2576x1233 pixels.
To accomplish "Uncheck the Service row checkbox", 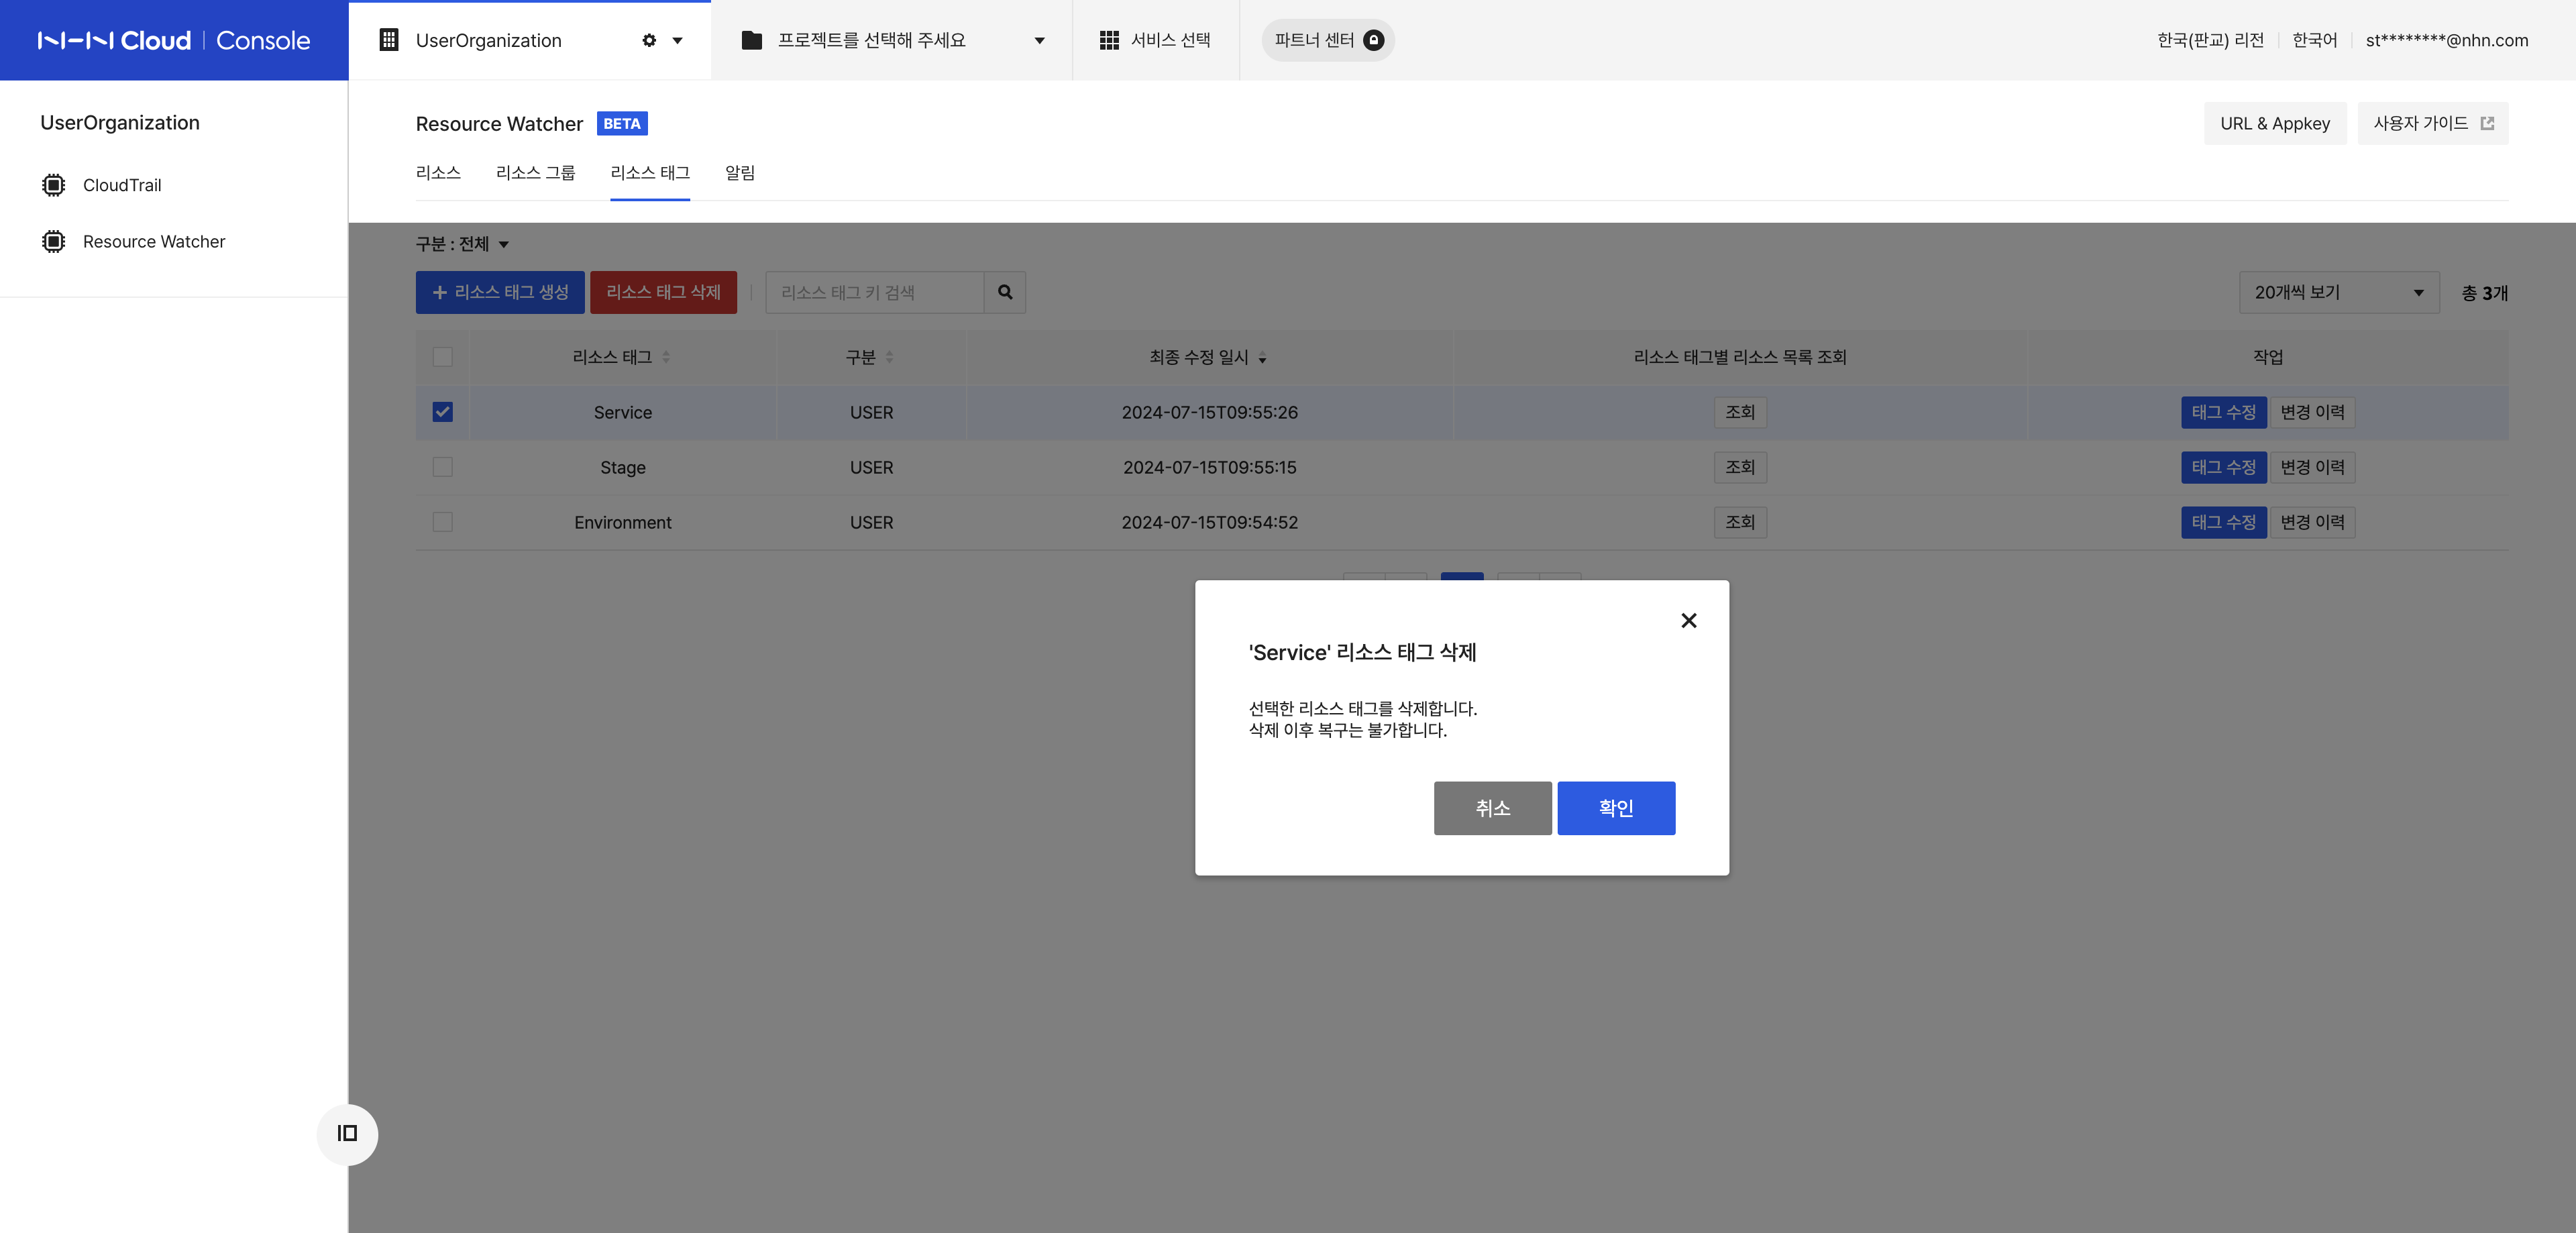I will point(442,412).
